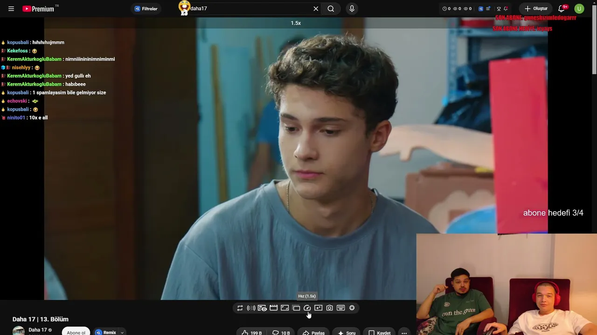Click the sparkle-frame enhance icon
The image size is (597, 335).
tap(318, 308)
